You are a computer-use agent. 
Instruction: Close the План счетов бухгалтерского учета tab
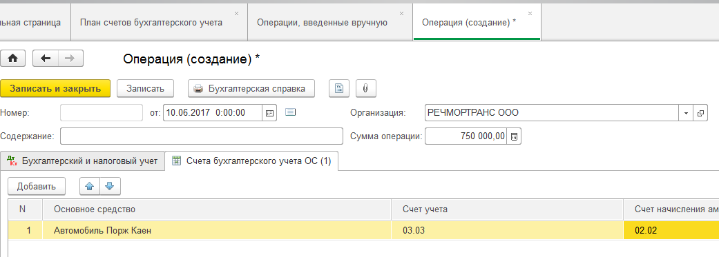pos(237,13)
